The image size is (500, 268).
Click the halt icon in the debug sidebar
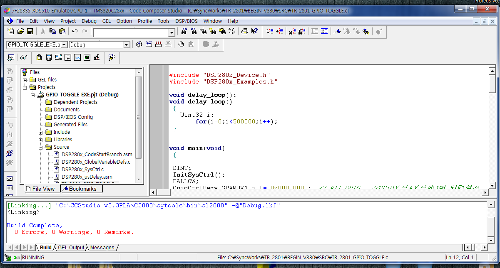10,153
